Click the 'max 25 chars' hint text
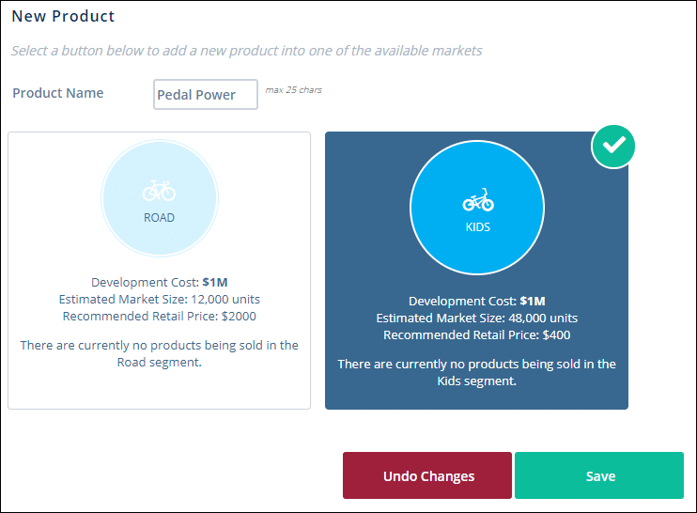The width and height of the screenshot is (697, 513). point(293,90)
